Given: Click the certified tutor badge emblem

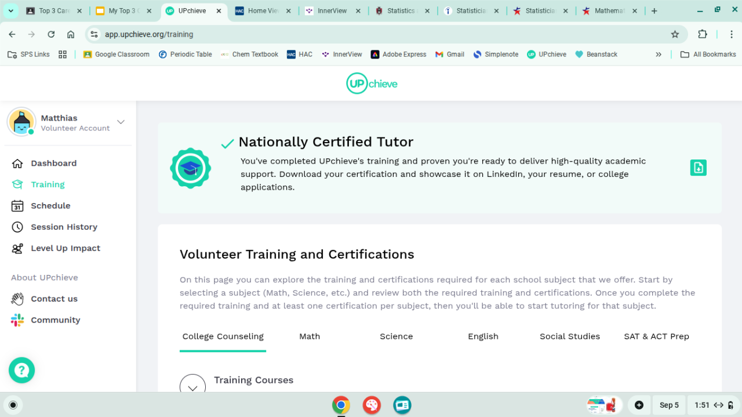Looking at the screenshot, I should (190, 168).
